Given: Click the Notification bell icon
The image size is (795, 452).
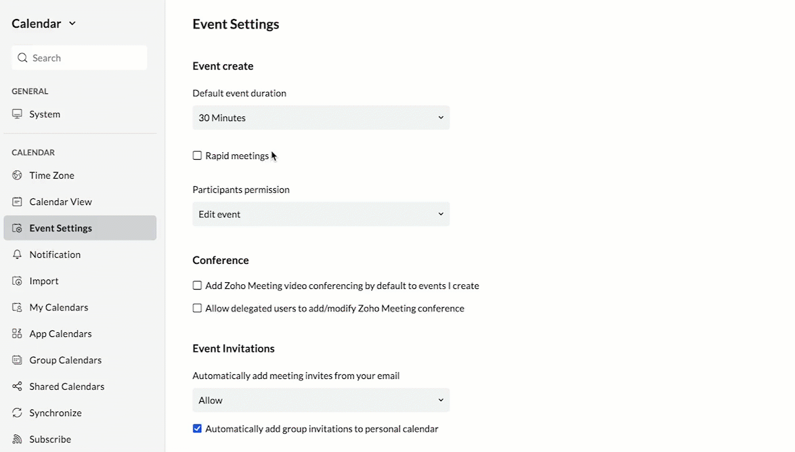Looking at the screenshot, I should point(17,254).
